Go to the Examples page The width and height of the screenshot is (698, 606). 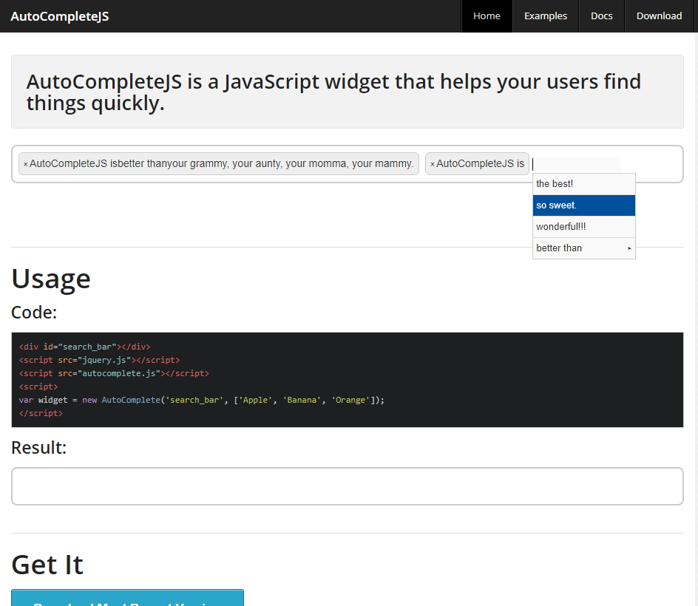546,16
